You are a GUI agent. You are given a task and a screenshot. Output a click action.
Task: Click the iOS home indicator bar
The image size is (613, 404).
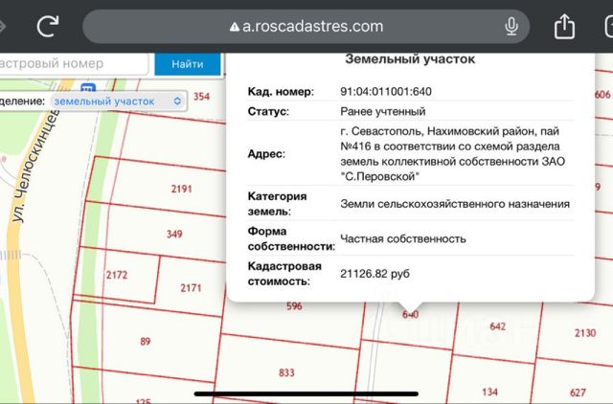[306, 393]
